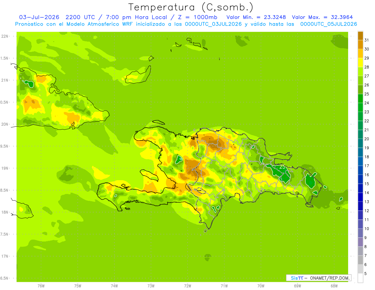The height and width of the screenshot is (290, 375).
Task: Click the color bar label "12"
Action: click(x=367, y=211)
